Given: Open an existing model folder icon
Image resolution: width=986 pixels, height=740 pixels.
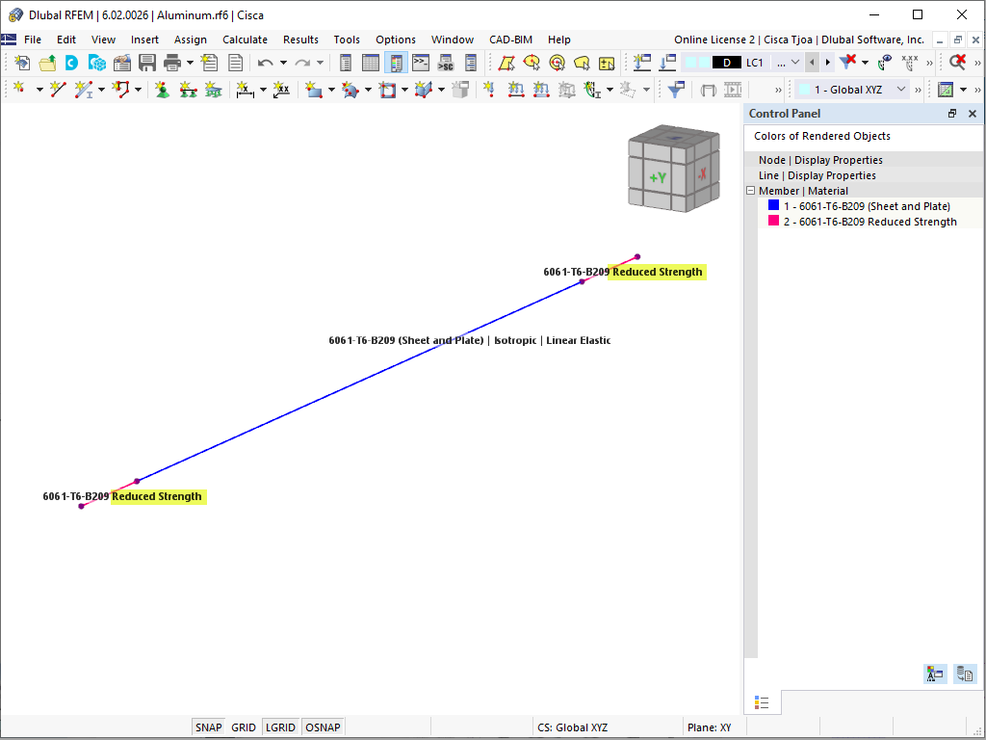Looking at the screenshot, I should pos(48,63).
